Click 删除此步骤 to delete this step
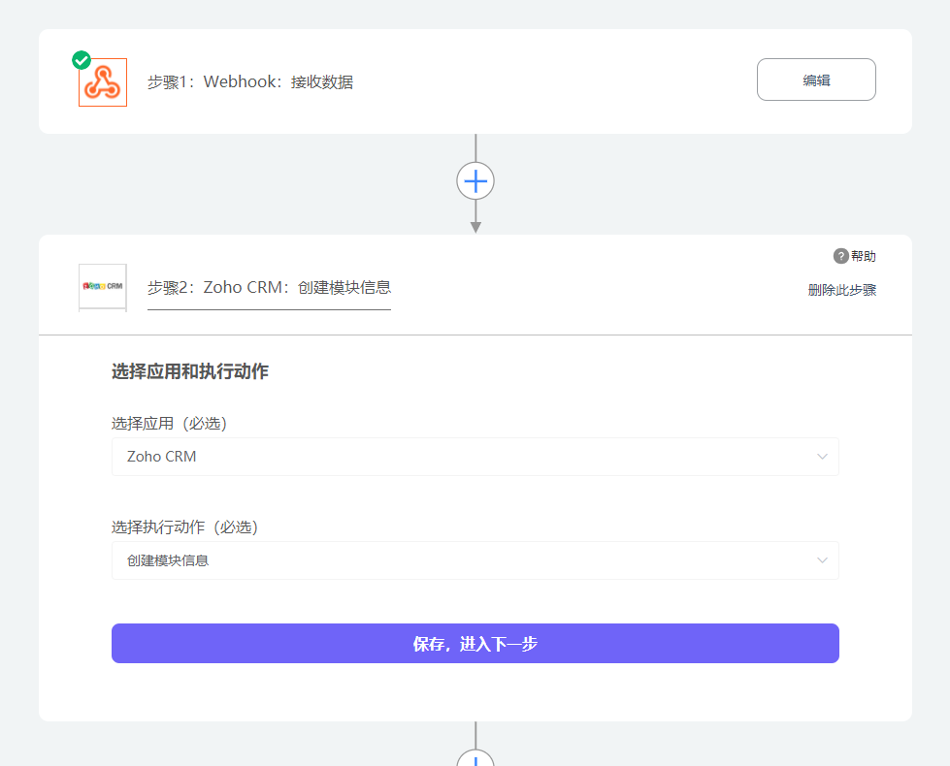This screenshot has height=766, width=950. coord(842,290)
